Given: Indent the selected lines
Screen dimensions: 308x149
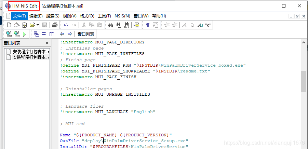Looking at the screenshot, I should [167, 25].
